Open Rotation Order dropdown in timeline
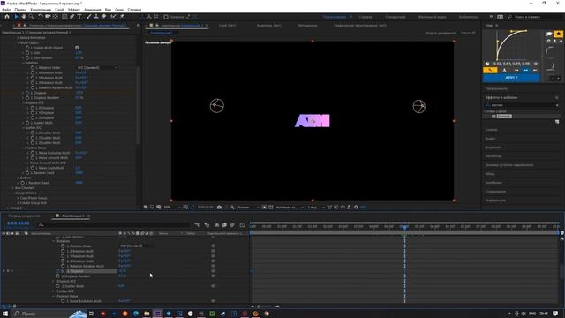565x318 pixels. coord(137,246)
